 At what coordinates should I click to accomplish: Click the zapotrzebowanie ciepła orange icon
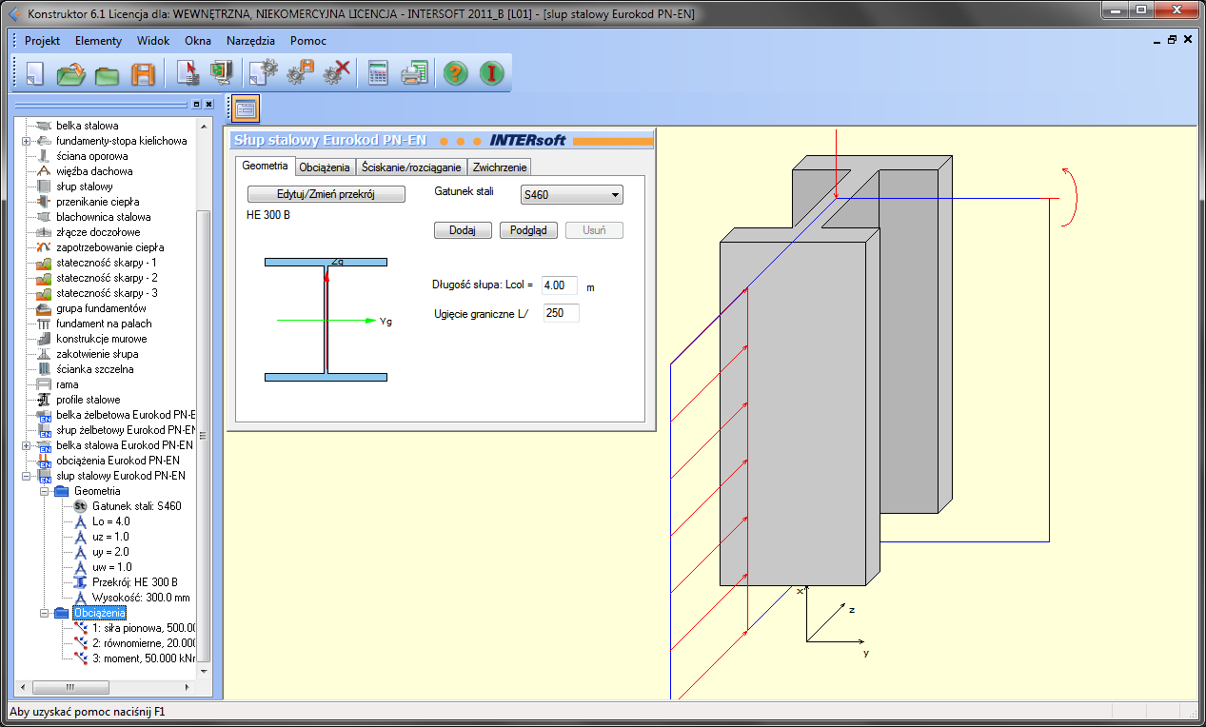[x=43, y=247]
